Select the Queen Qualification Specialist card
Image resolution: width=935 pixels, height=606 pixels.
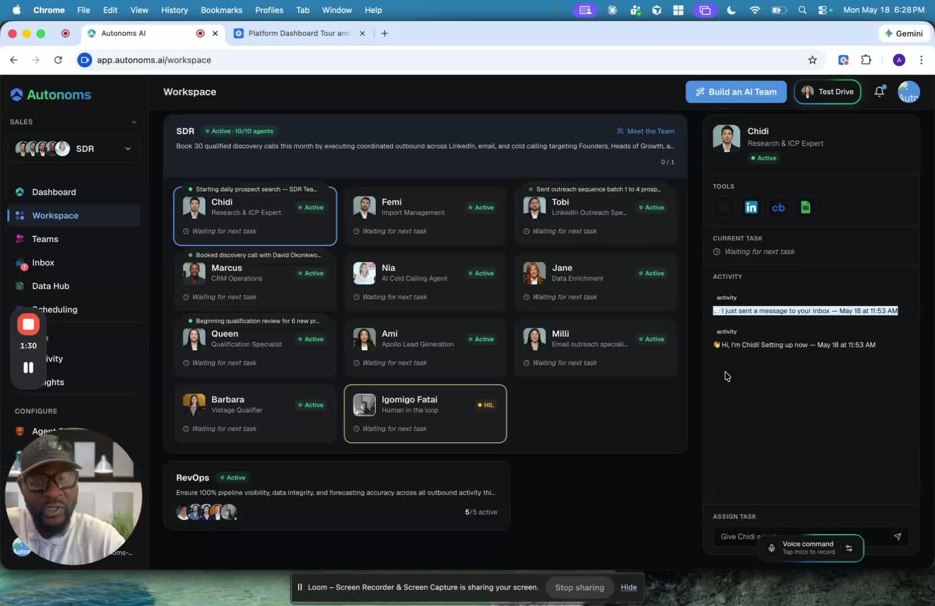click(x=255, y=347)
